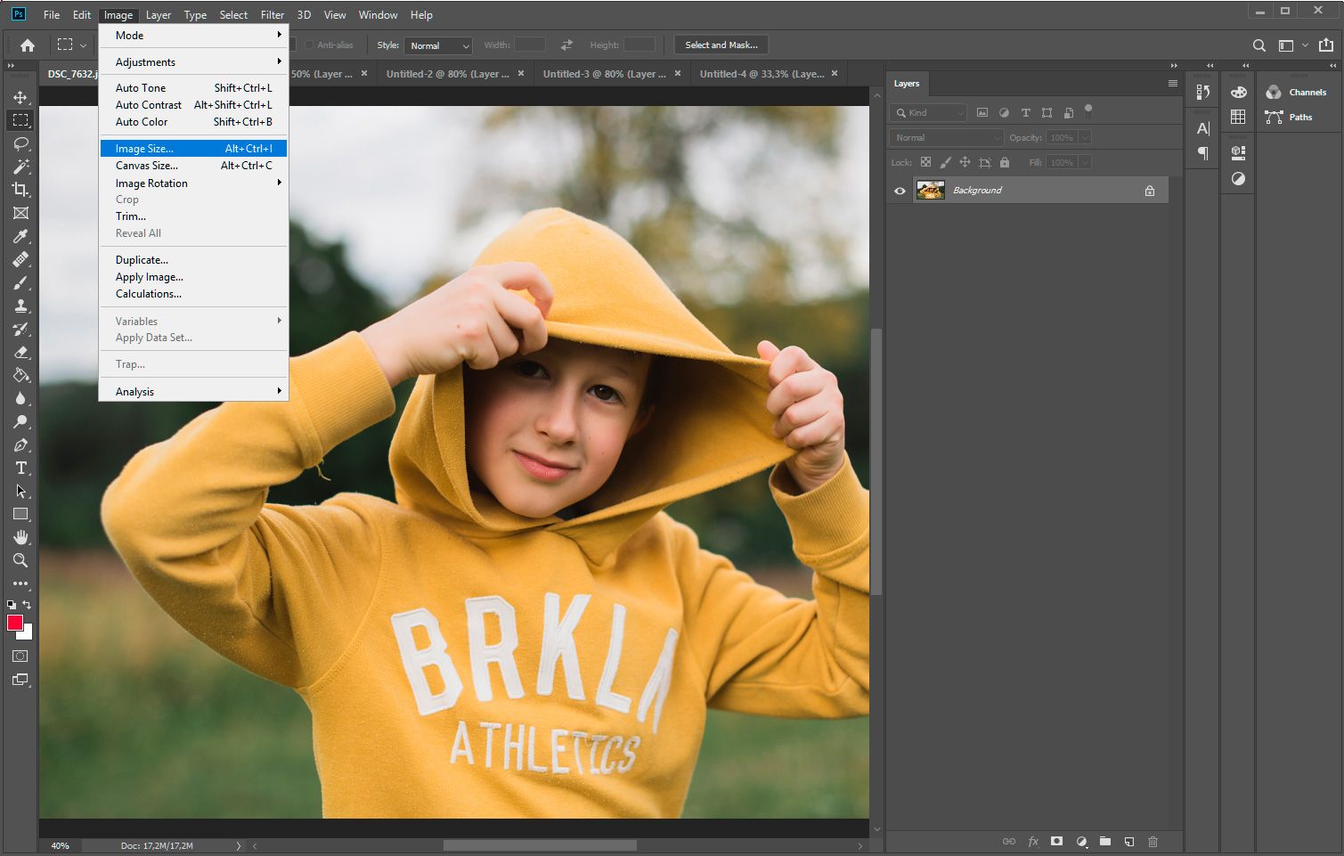Select the Horizontal Type tool
Screen dimensions: 1344x856
coord(20,468)
